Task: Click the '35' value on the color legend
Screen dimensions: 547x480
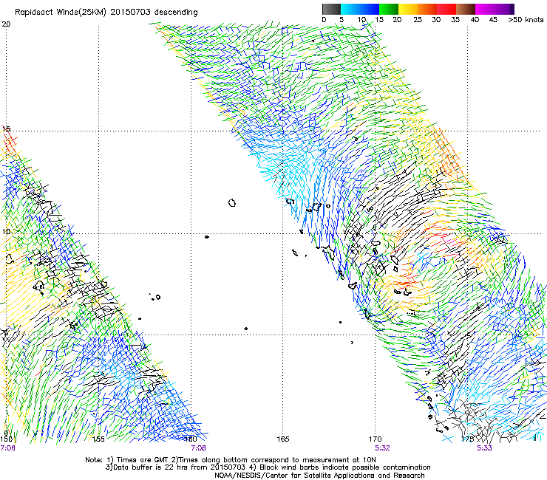Action: [x=455, y=20]
